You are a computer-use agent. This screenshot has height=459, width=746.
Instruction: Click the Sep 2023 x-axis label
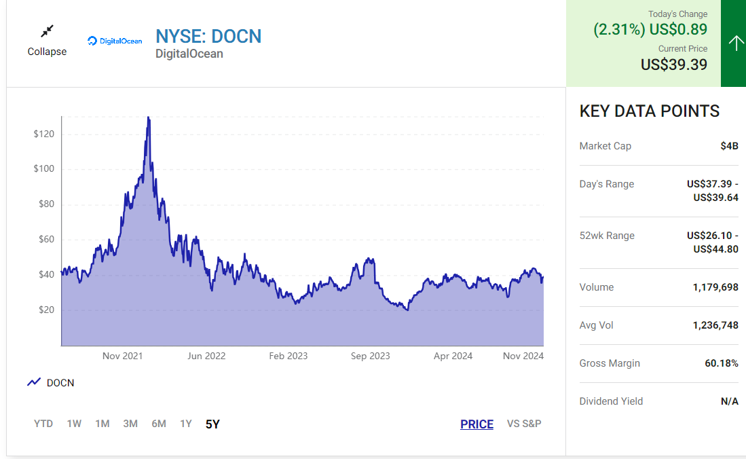[370, 356]
